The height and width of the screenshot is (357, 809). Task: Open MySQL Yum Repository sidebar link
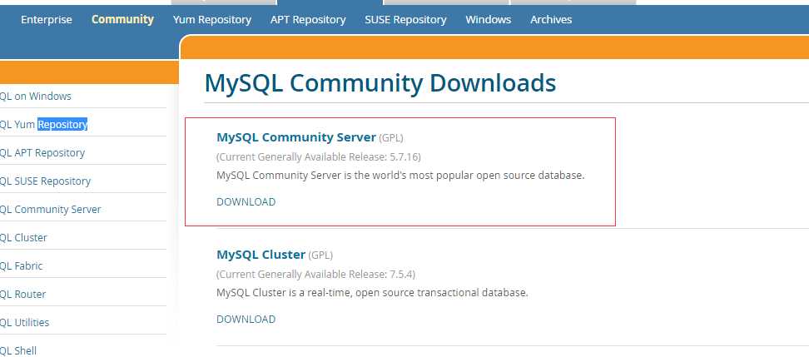(44, 124)
